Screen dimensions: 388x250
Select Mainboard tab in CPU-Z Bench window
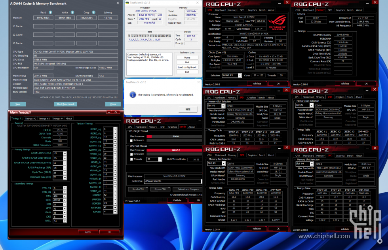point(141,127)
